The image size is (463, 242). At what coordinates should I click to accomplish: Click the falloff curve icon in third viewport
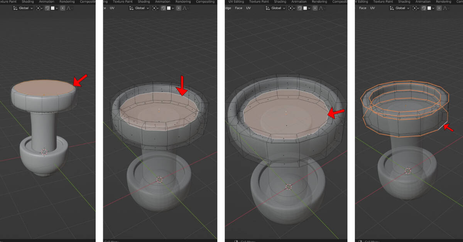tap(321, 8)
